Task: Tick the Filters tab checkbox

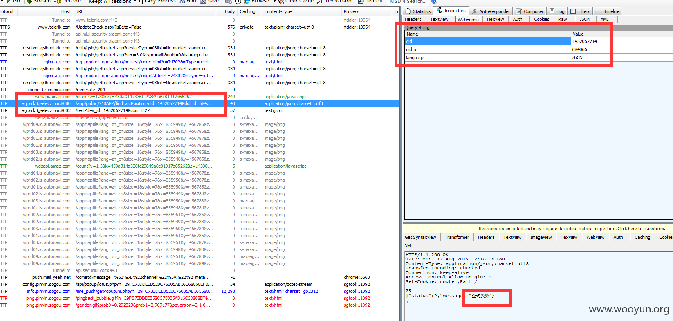Action: pos(573,11)
